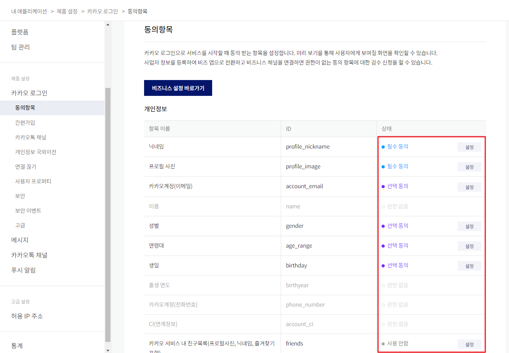Open 팀 관리 in sidebar
The width and height of the screenshot is (509, 353).
click(x=21, y=47)
